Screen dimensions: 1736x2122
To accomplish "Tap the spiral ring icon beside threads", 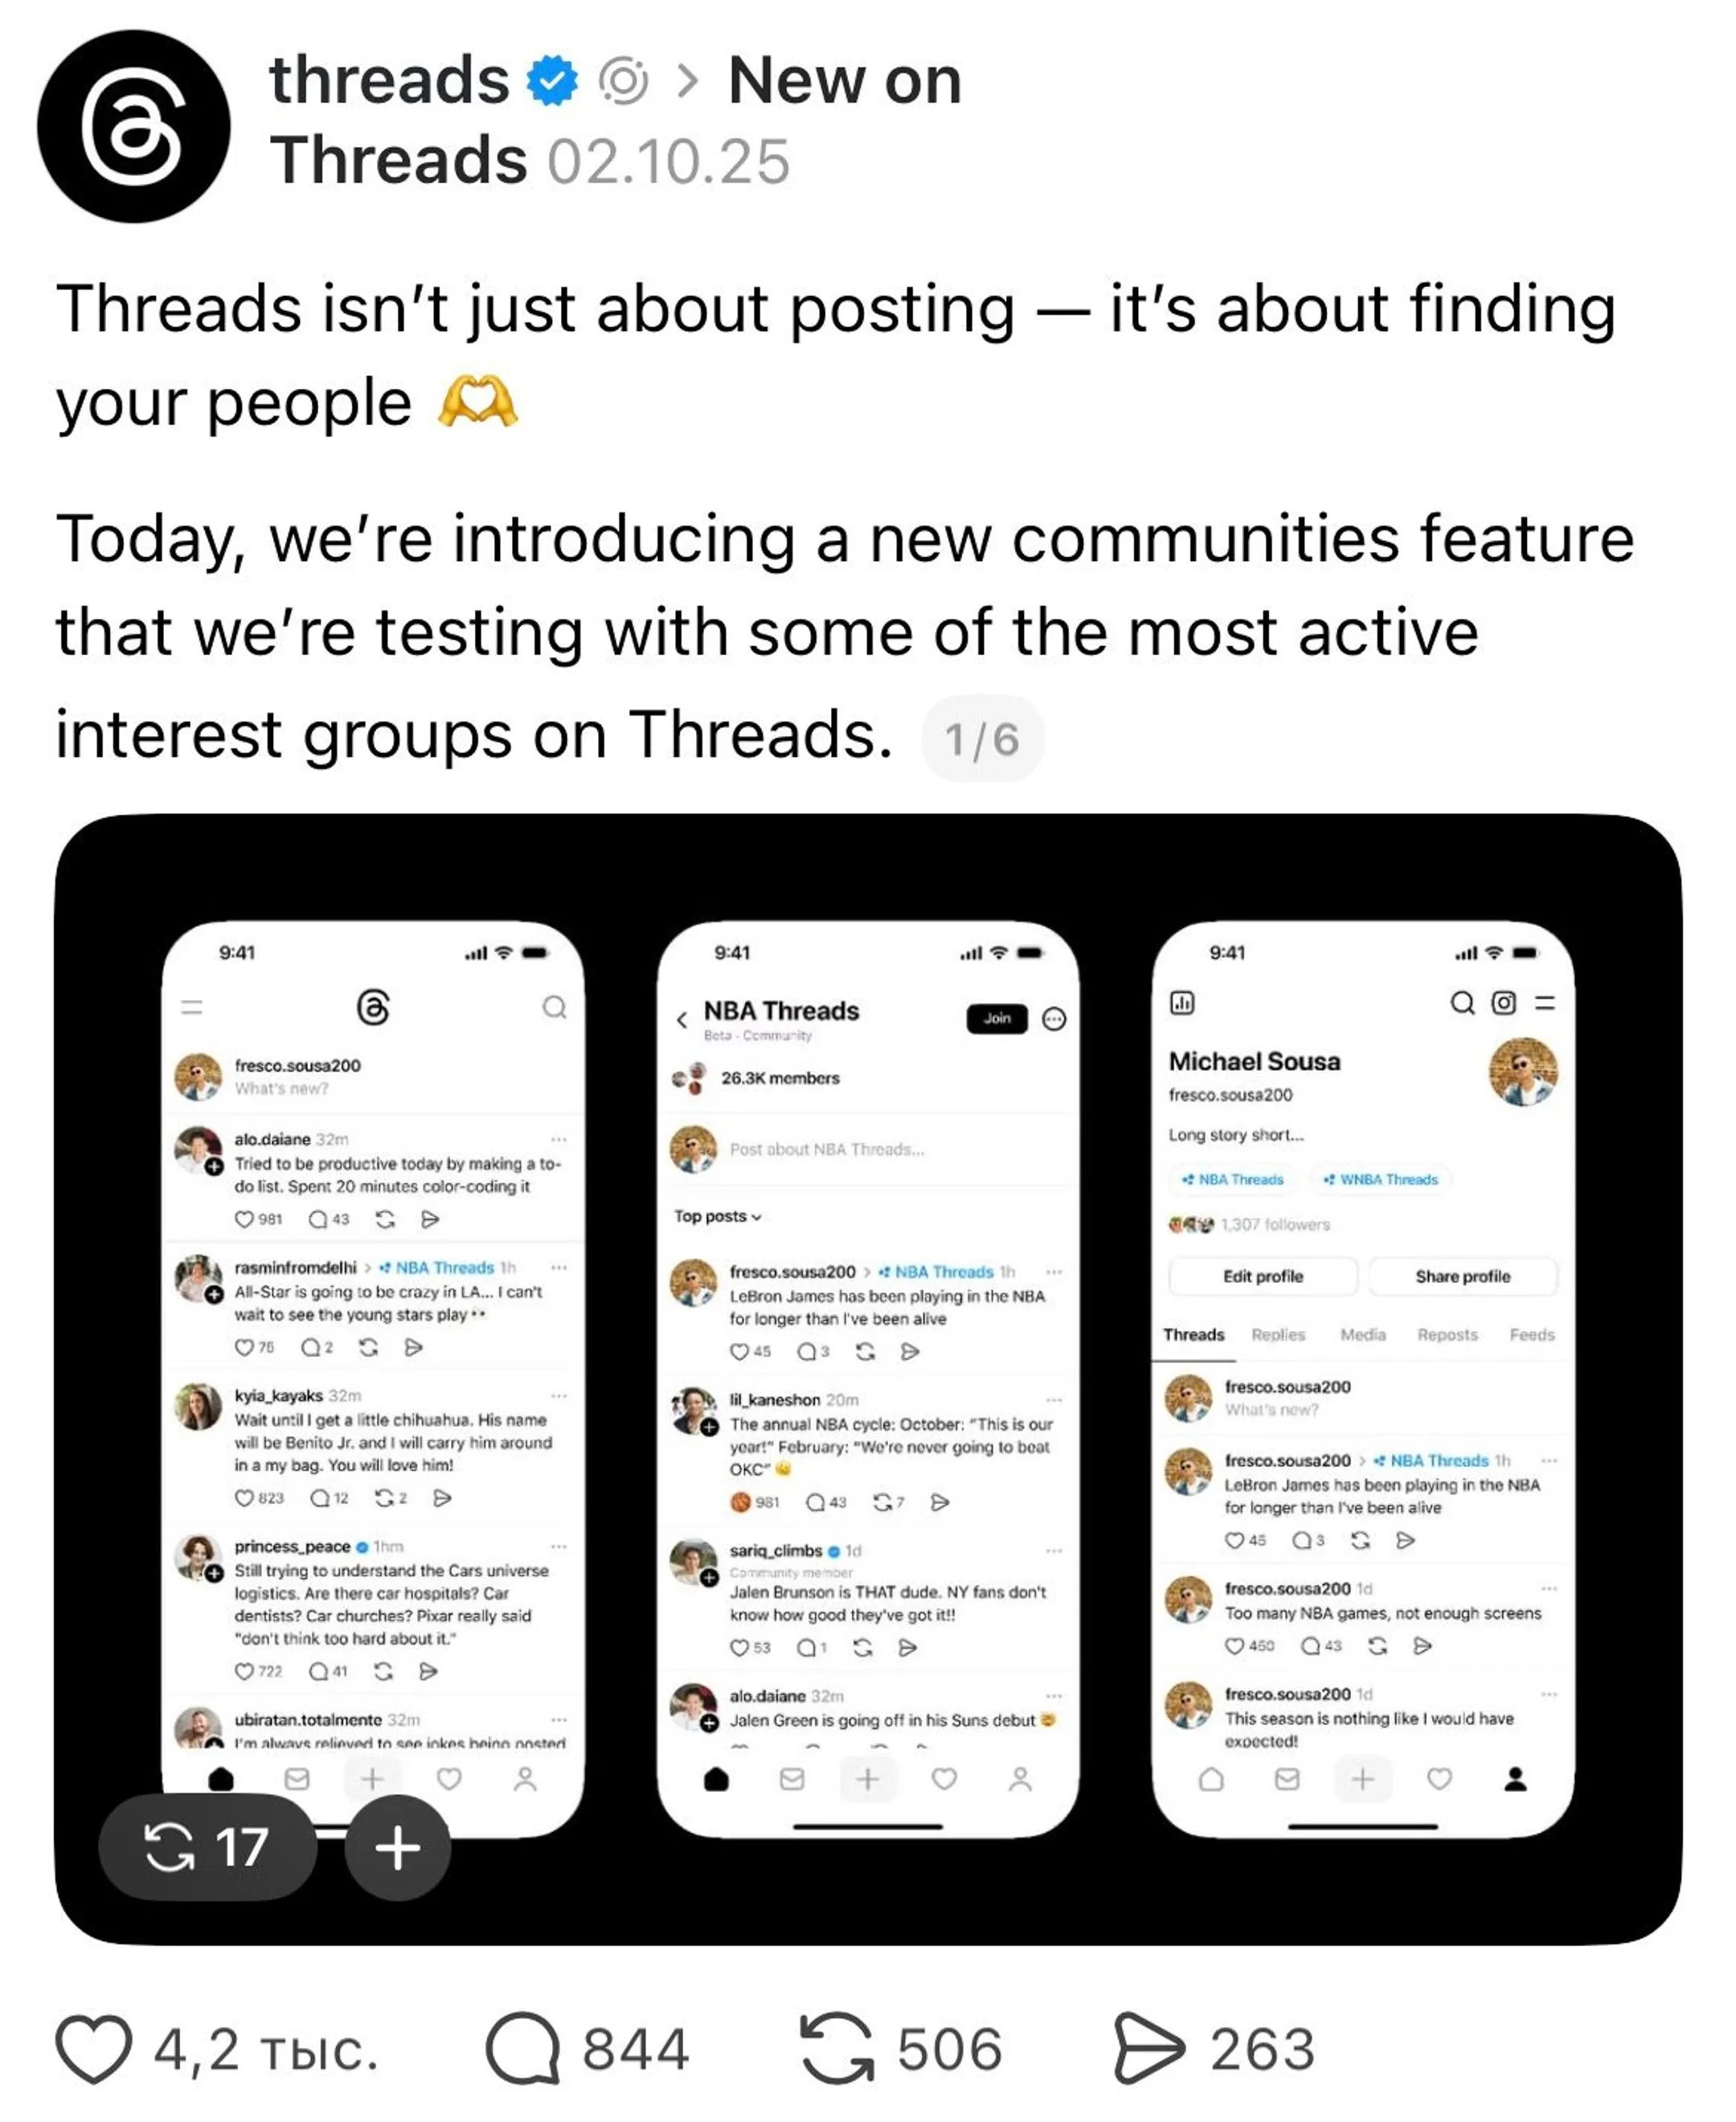I will pos(623,81).
